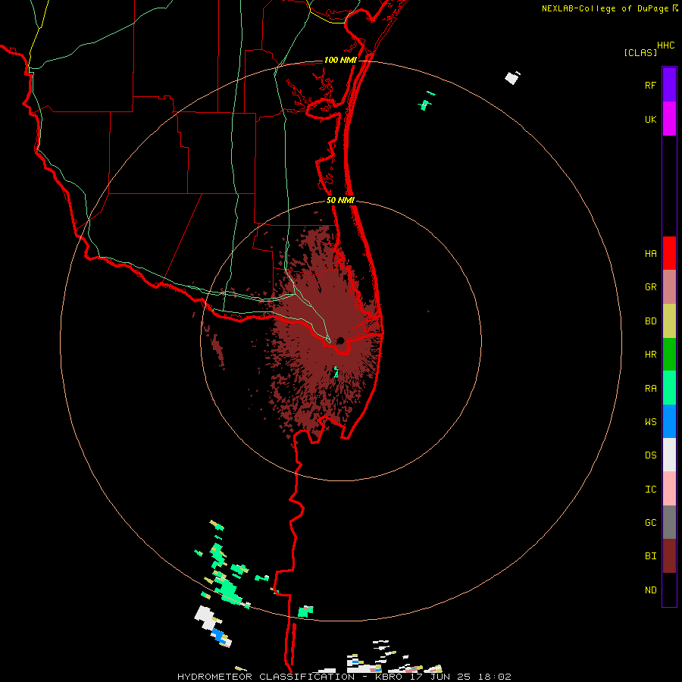This screenshot has width=682, height=682.
Task: Click the BI dark red legend swatch
Action: coord(669,556)
